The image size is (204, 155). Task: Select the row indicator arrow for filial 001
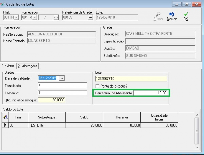point(5,125)
